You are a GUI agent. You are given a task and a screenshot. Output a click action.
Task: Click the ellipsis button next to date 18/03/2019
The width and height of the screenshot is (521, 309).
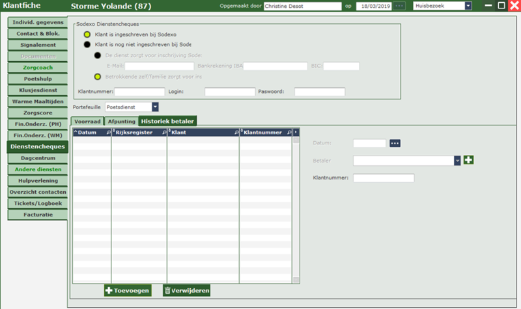399,6
